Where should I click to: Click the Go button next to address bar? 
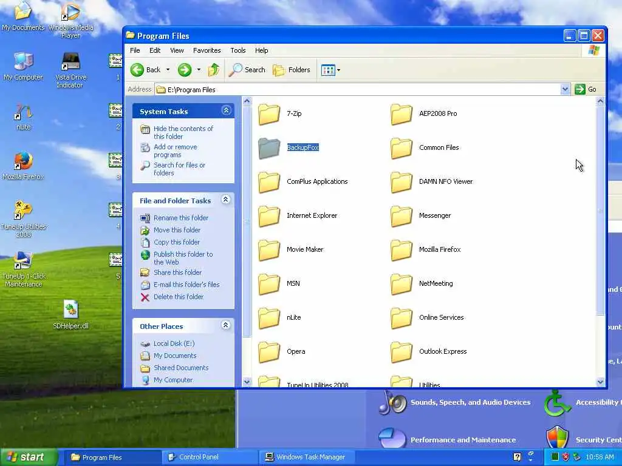[x=586, y=90]
